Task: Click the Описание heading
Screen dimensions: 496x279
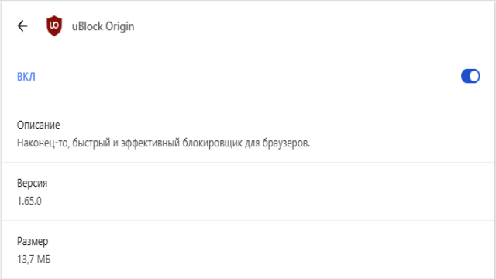Action: 38,125
